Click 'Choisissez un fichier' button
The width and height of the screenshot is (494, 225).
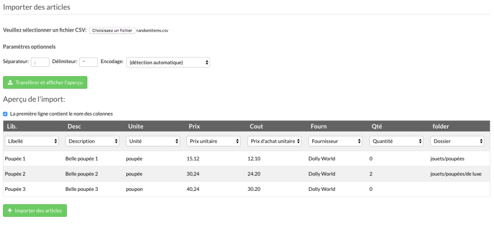point(112,30)
